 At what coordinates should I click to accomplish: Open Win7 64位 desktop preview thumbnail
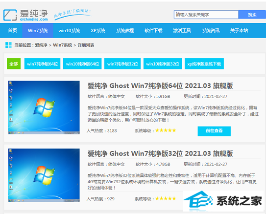coord(44,107)
